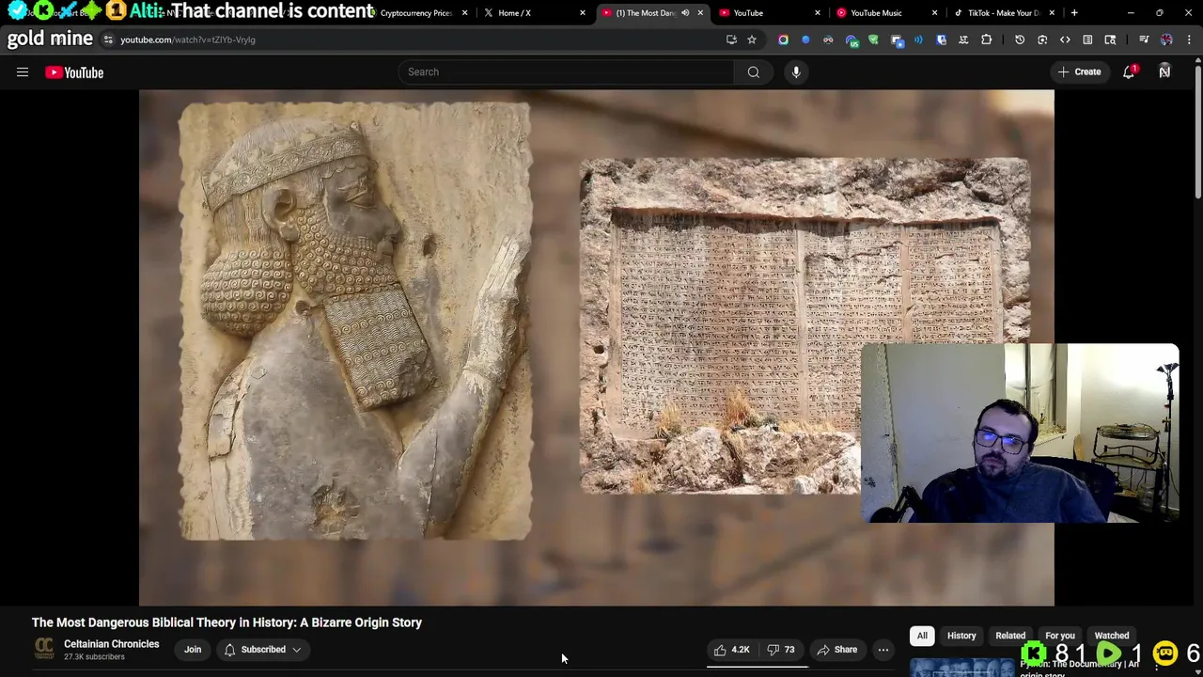Like the video with thumbs up
The image size is (1203, 677).
click(732, 650)
